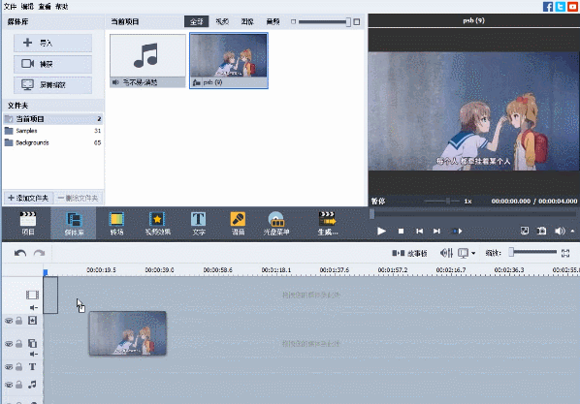Toggle visibility eye of effects track
580x404 pixels.
(9, 321)
